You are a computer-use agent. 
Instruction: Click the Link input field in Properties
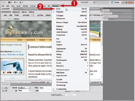[45, 91]
